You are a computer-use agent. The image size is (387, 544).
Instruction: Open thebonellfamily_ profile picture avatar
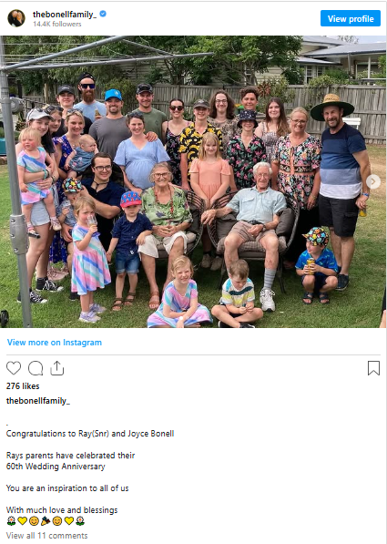(x=16, y=18)
